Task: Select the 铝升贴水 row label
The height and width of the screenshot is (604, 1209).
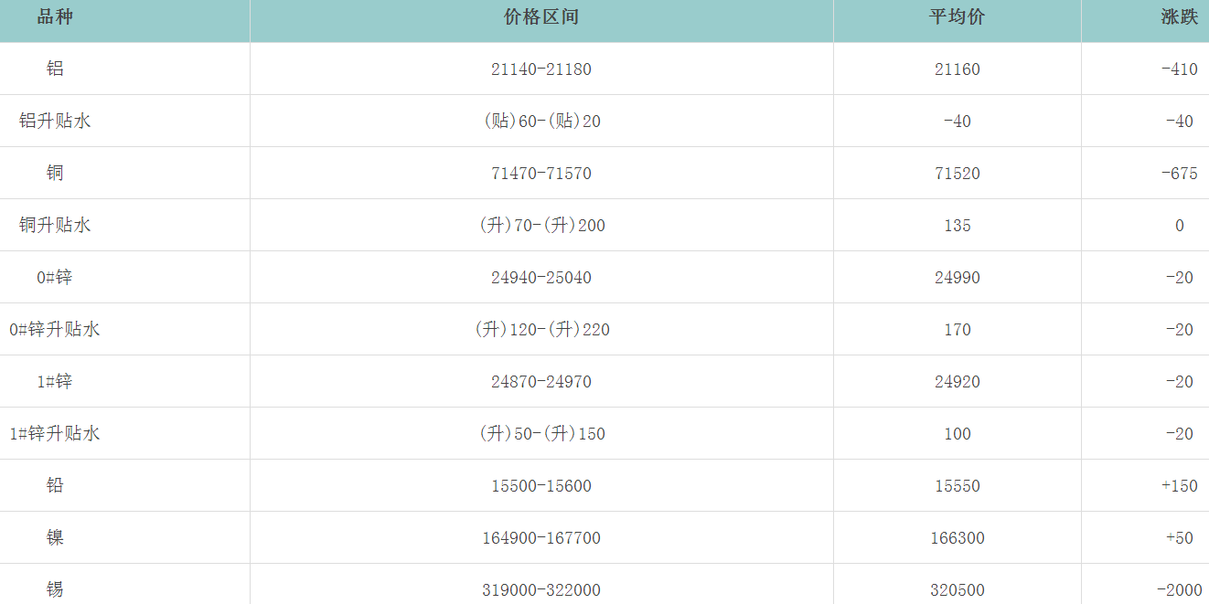Action: pos(55,121)
